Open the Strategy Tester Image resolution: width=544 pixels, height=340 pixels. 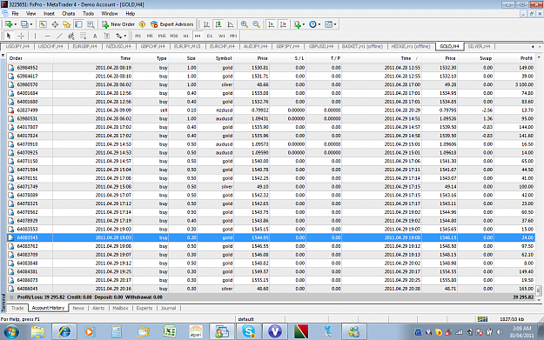click(91, 24)
